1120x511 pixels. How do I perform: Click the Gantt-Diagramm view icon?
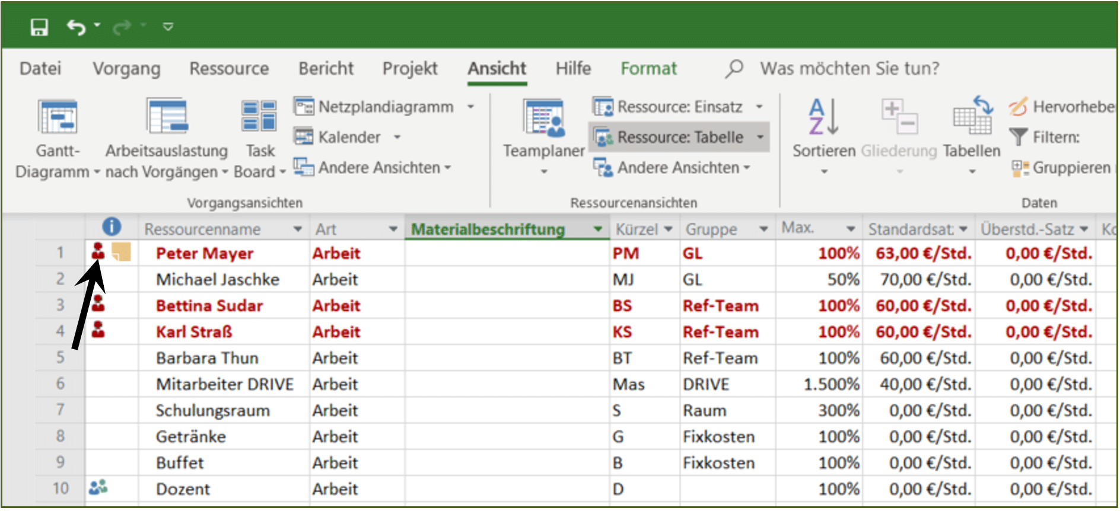(58, 116)
